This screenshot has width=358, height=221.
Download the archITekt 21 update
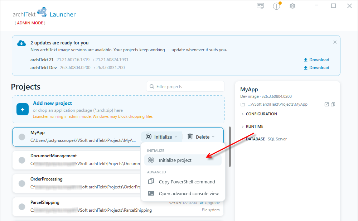point(316,60)
